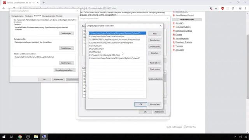Click scrollbar up arrow in system variables list
Image resolution: width=249 pixels, height=140 pixels.
coord(165,72)
